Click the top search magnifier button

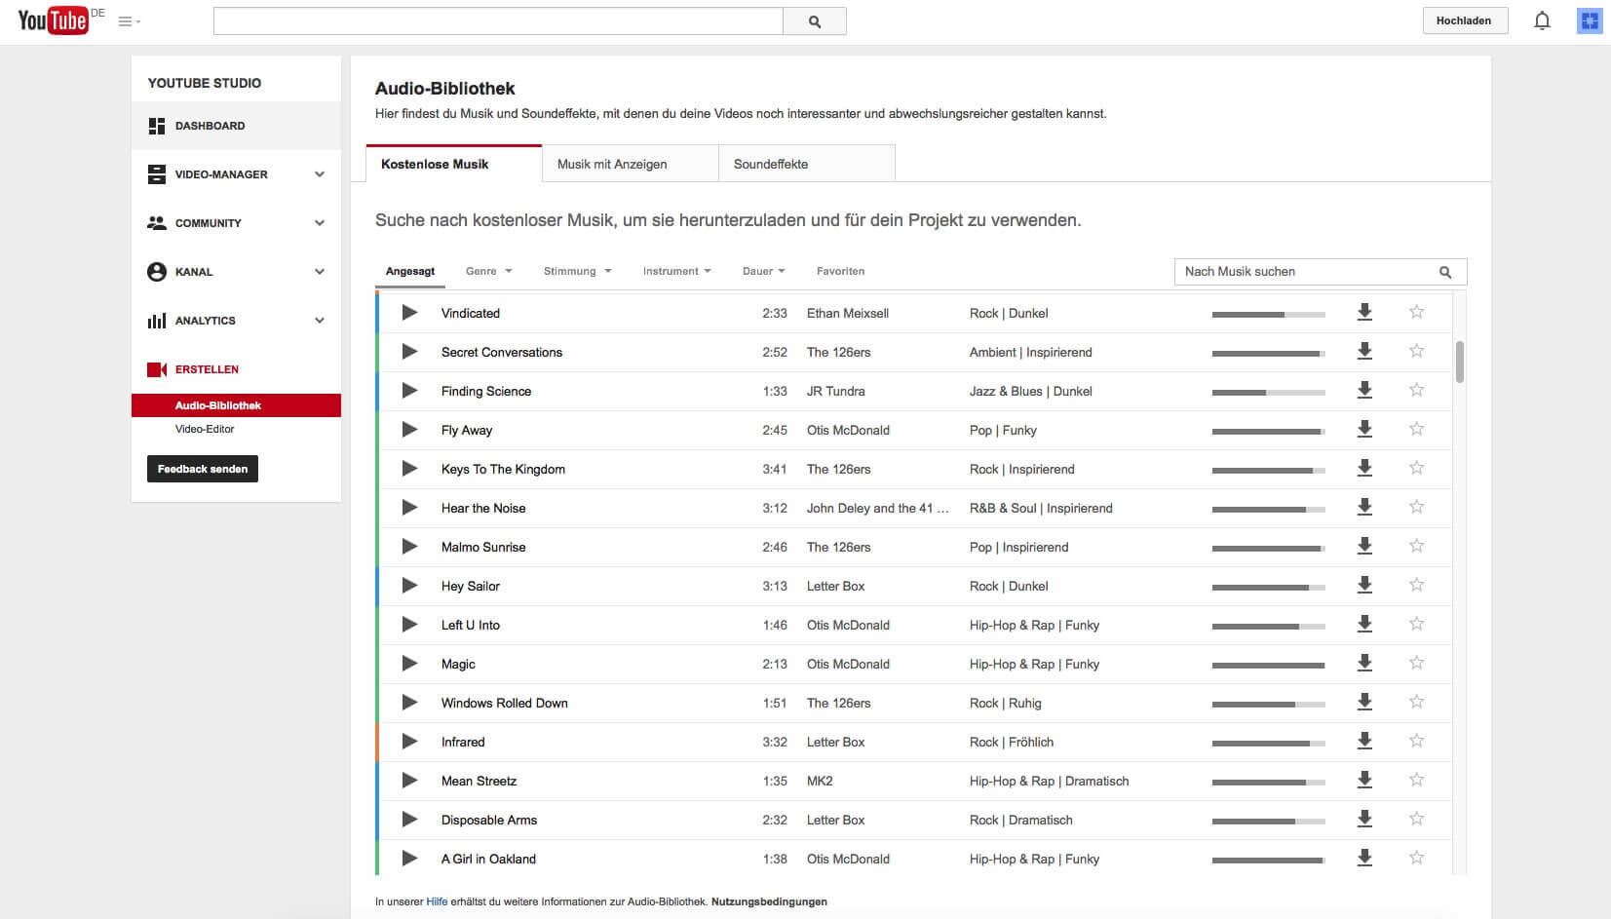pos(815,21)
